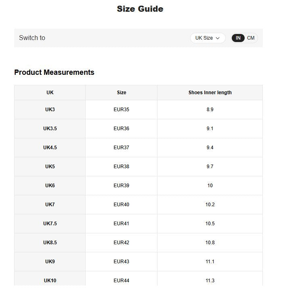Click the Size Guide title
This screenshot has width=281, height=296.
point(140,9)
